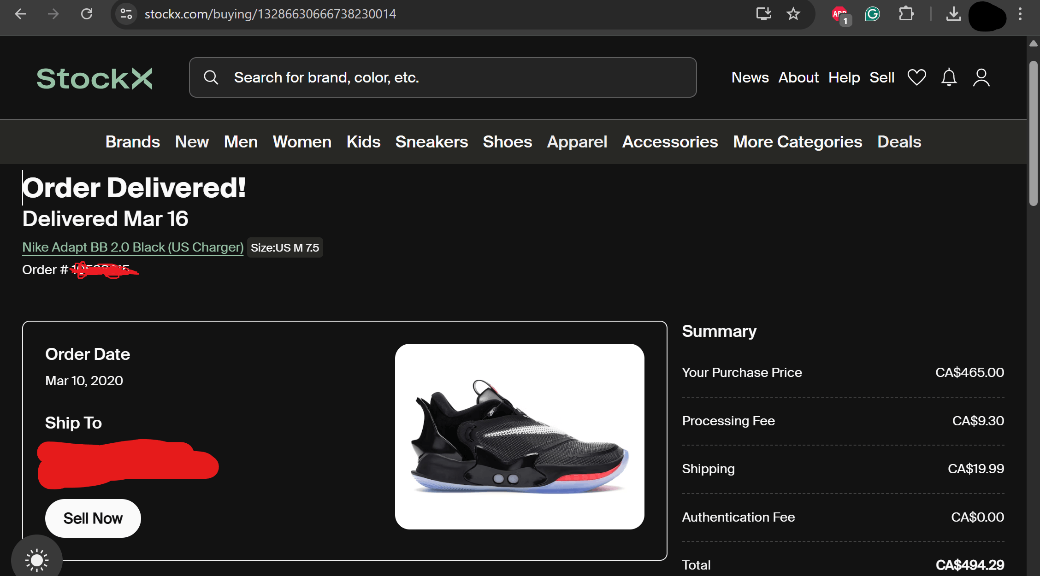Open notifications bell
Viewport: 1040px width, 576px height.
tap(949, 77)
